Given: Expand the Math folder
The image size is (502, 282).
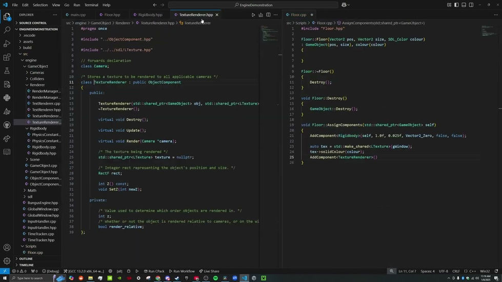Looking at the screenshot, I should tap(32, 190).
